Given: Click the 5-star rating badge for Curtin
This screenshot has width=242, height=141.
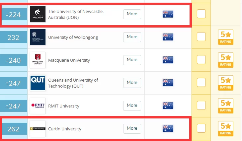Looking at the screenshot, I should pos(226,129).
